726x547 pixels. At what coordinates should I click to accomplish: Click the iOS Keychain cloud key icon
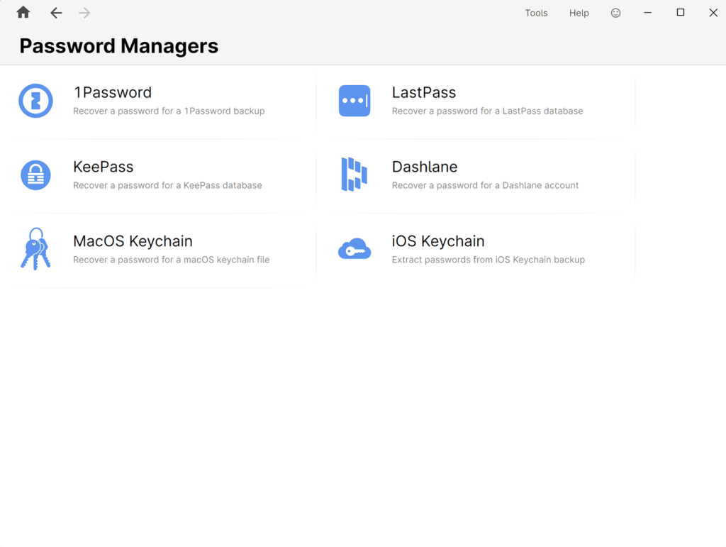[354, 249]
